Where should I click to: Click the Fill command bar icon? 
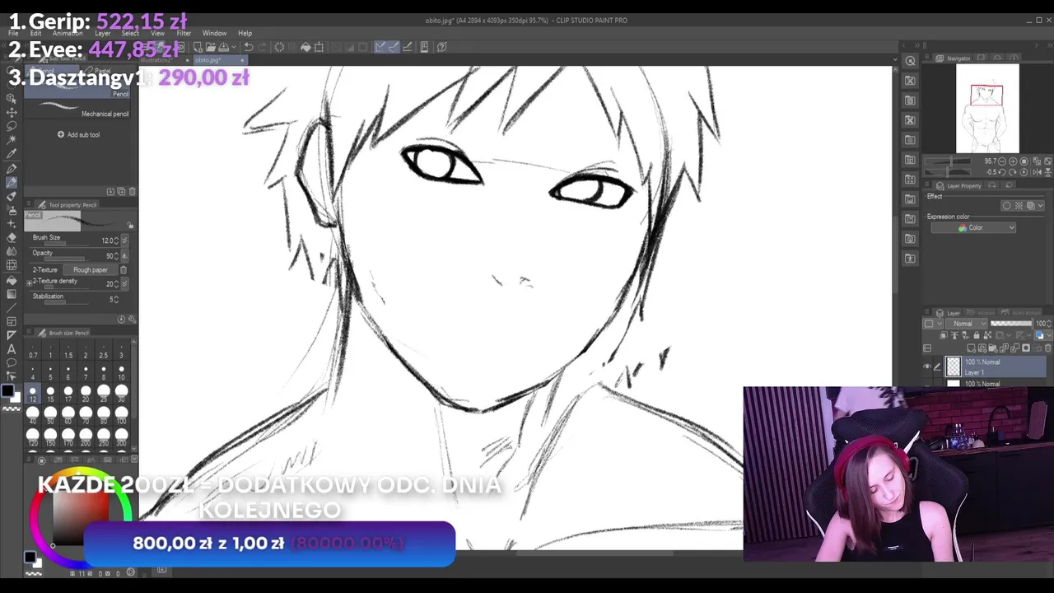click(305, 47)
